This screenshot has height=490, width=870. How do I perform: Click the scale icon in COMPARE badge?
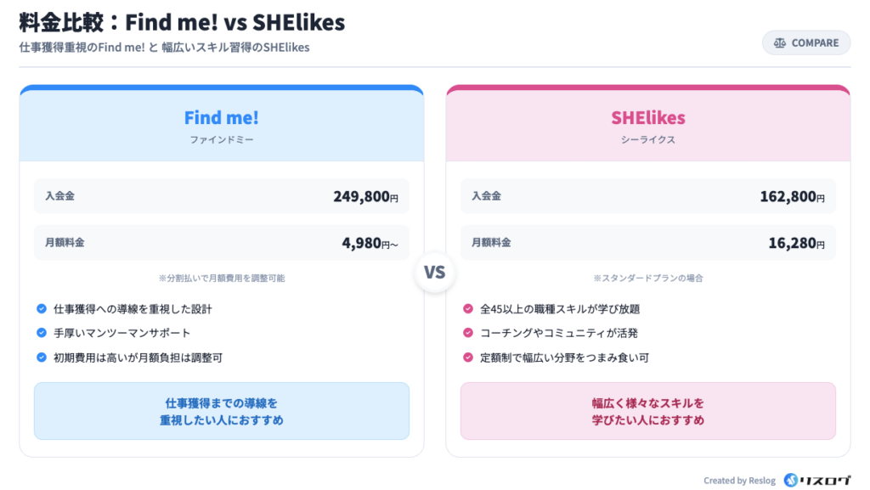pos(780,43)
